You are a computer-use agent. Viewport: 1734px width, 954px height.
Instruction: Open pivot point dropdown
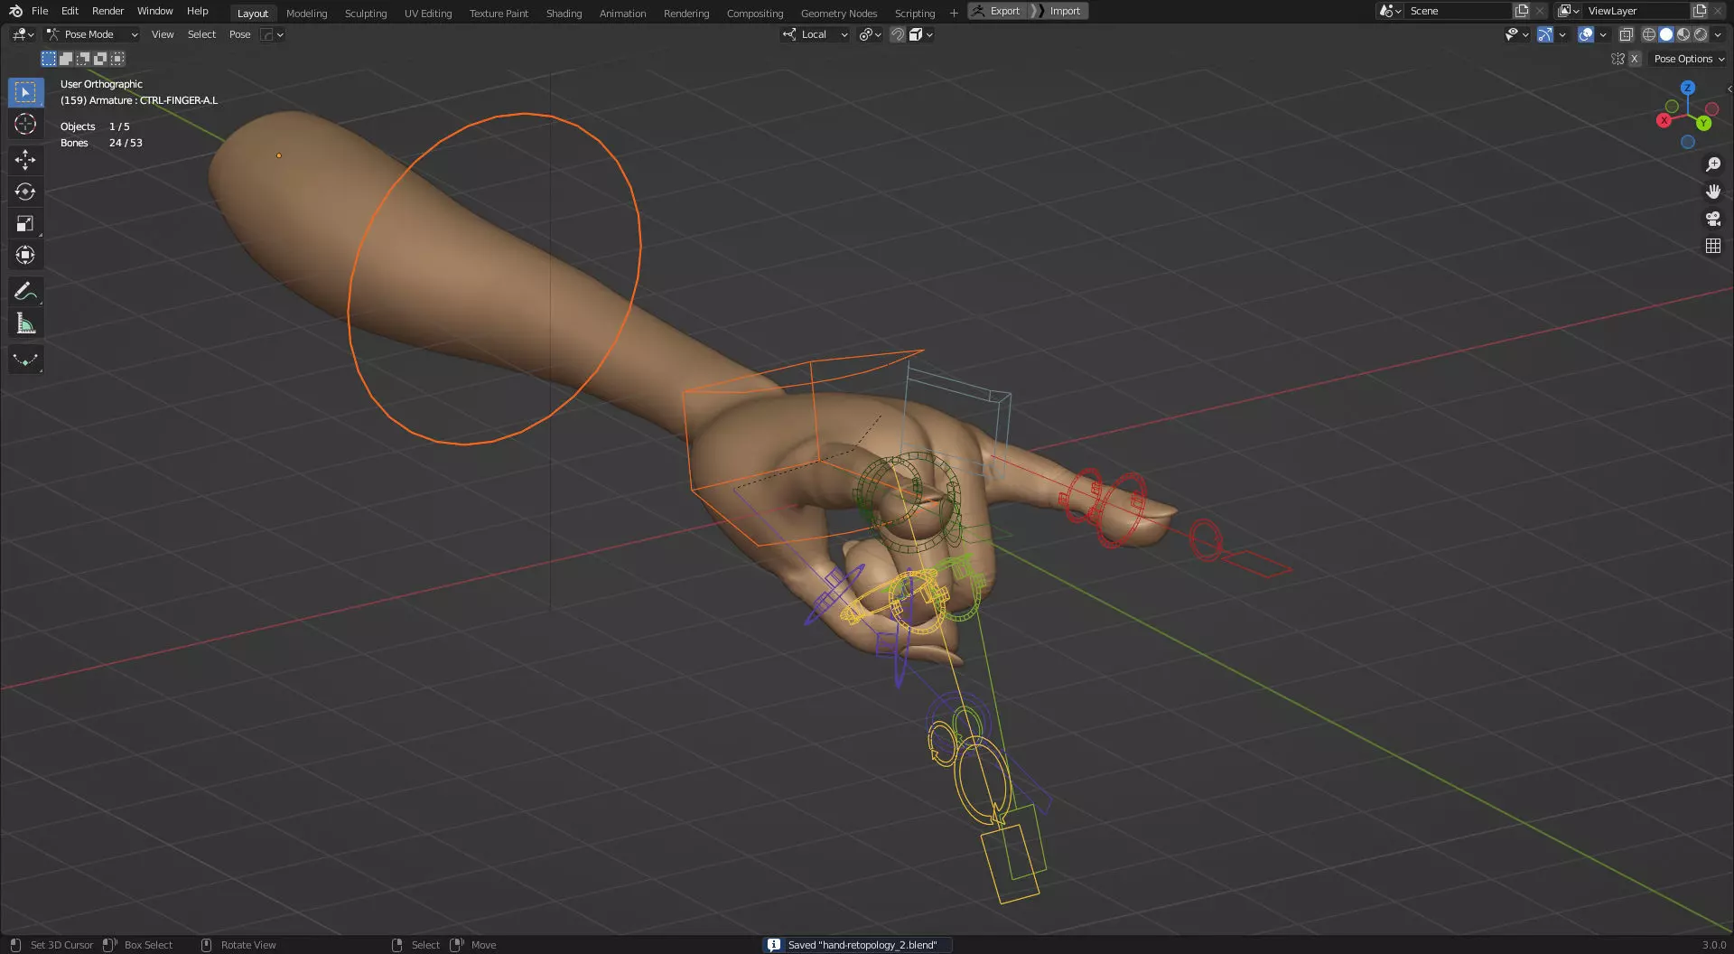[x=870, y=34]
